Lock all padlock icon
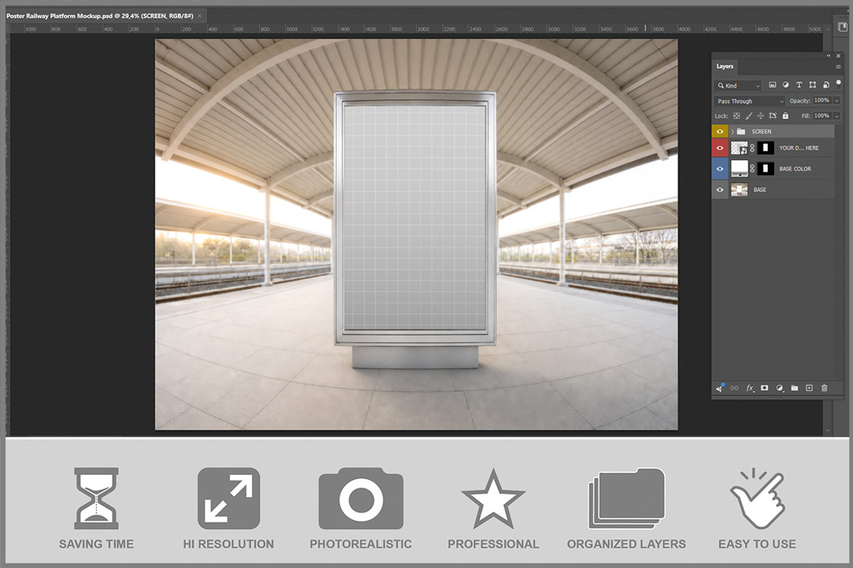Screen dimensions: 853x568 (x=785, y=116)
